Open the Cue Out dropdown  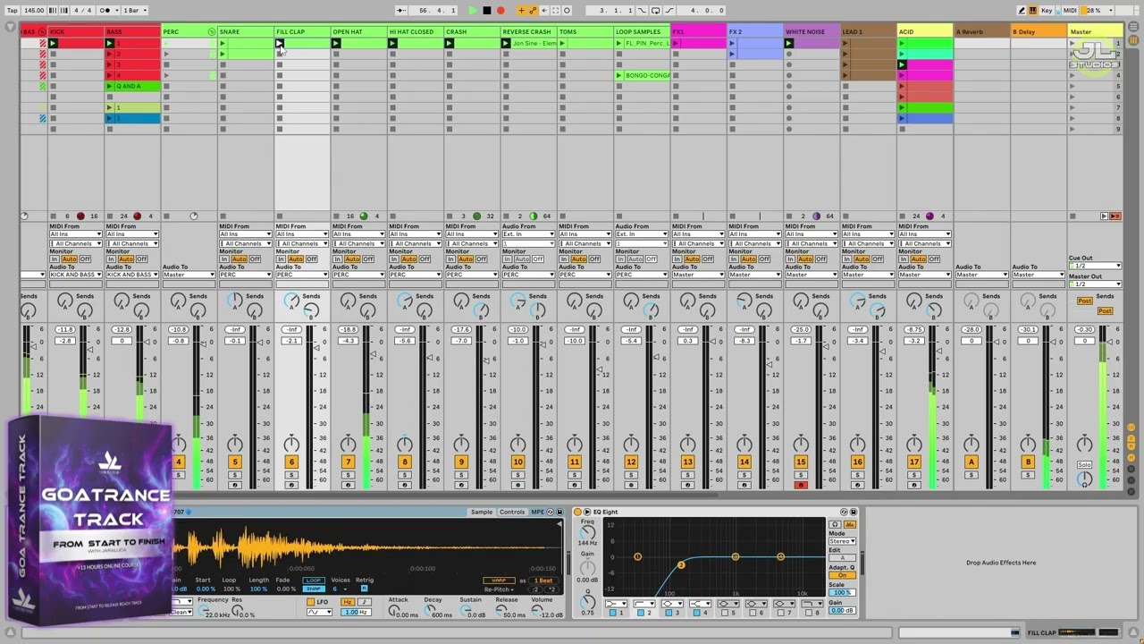click(1095, 266)
